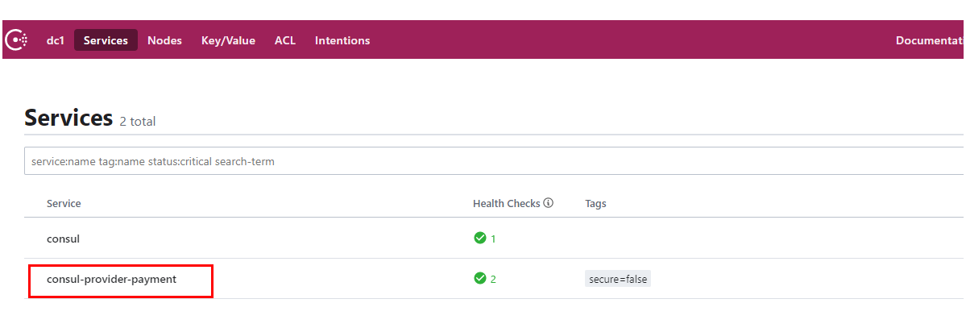Navigate to the Intentions tab
Viewport: 966px width, 328px height.
342,40
